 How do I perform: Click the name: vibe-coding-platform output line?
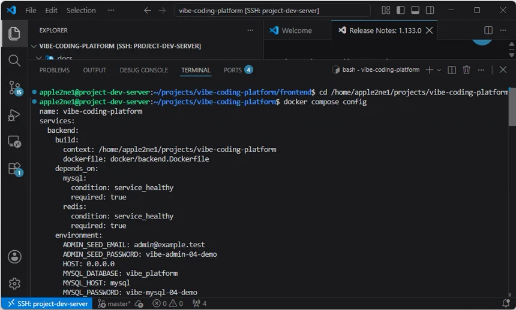91,111
